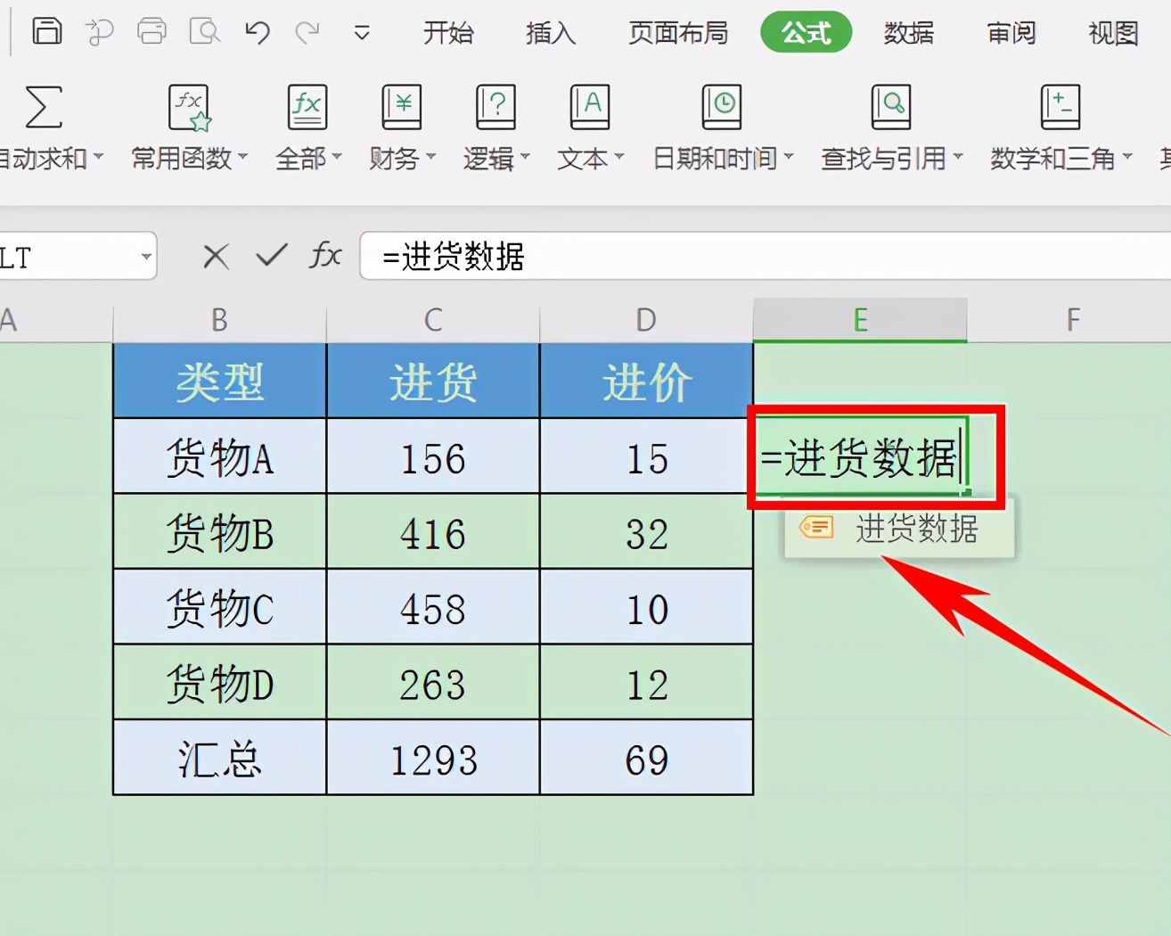The height and width of the screenshot is (936, 1171).
Task: Click the Redo arrow icon
Action: click(x=307, y=33)
